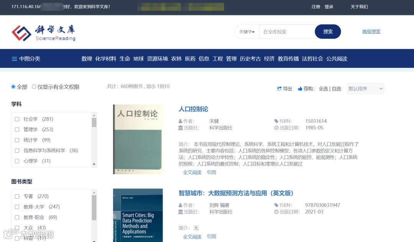This screenshot has height=242, width=414.
Task: Click the 荐购 thumbs-up icon
Action: point(300,89)
